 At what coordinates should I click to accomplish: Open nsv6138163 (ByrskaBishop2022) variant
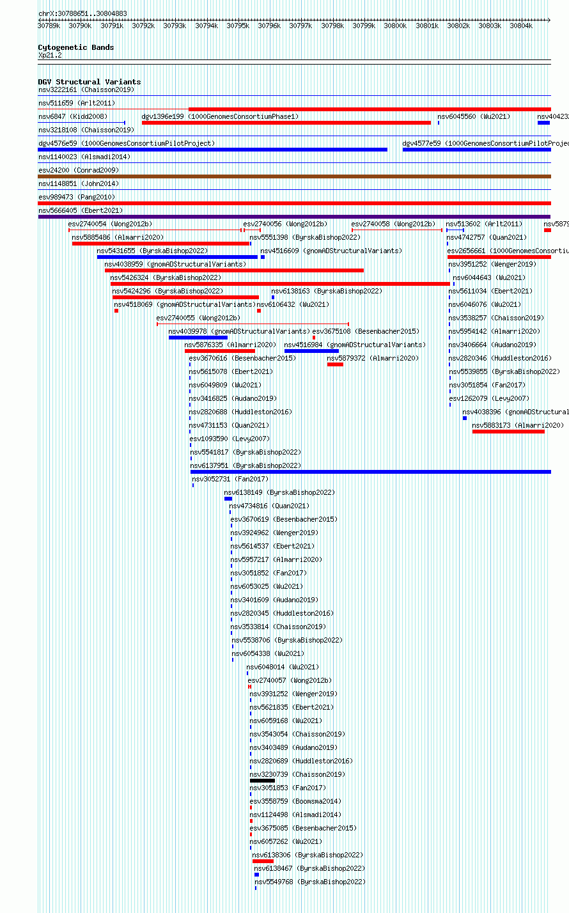point(327,292)
